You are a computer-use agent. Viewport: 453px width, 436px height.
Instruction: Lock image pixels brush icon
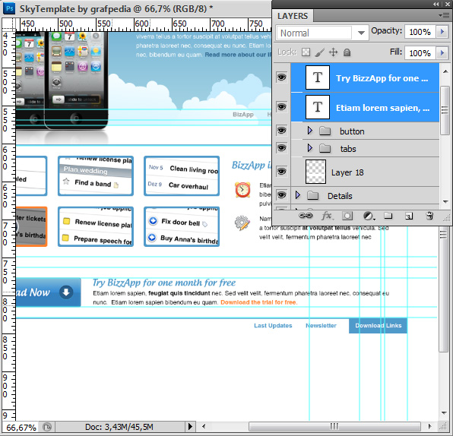pos(319,52)
